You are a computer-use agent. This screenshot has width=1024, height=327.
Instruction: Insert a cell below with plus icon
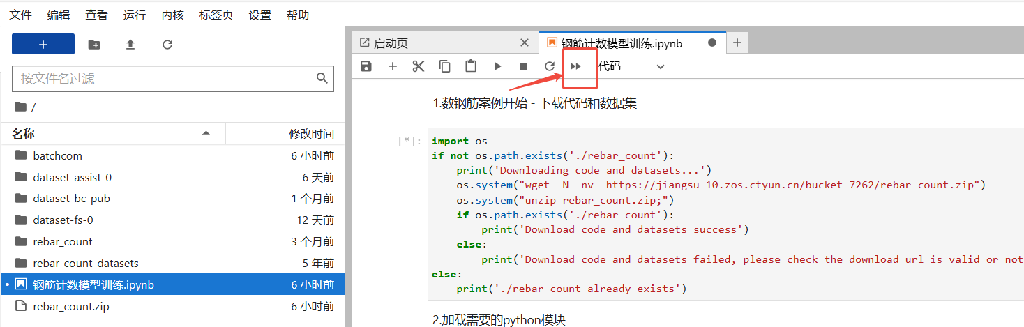pyautogui.click(x=393, y=66)
